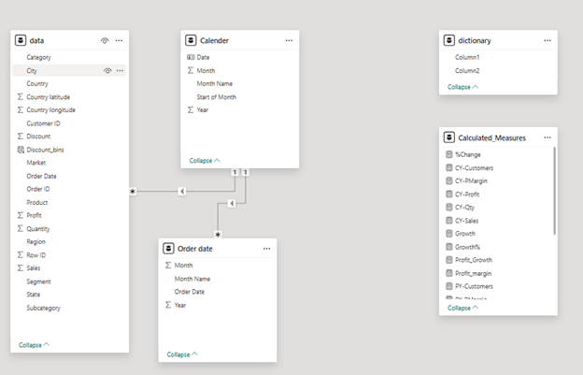The image size is (583, 375).
Task: Collapse the data table card
Action: [x=35, y=345]
